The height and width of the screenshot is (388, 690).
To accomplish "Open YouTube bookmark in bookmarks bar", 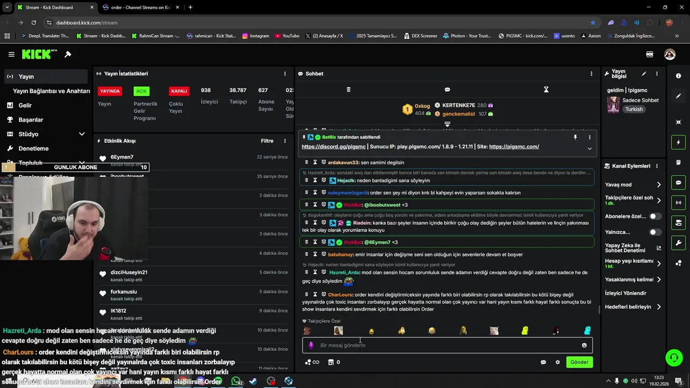I will click(287, 36).
